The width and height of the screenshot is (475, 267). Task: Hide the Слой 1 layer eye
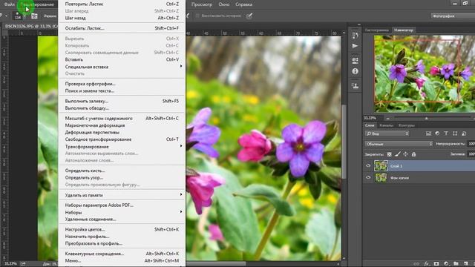tap(368, 166)
